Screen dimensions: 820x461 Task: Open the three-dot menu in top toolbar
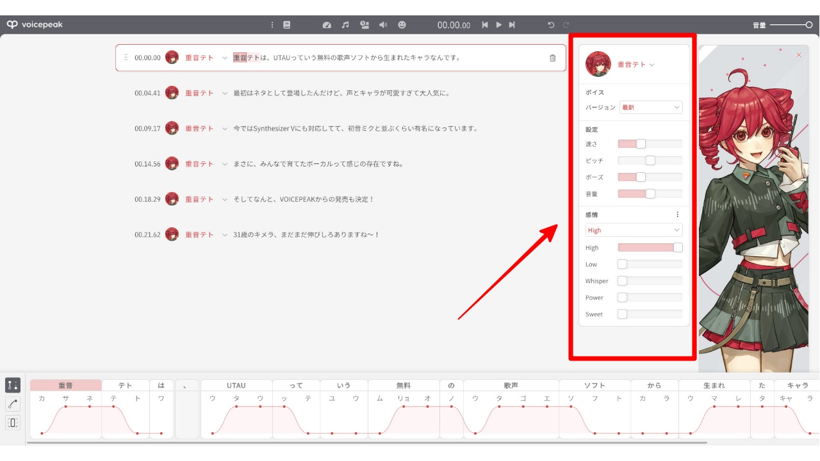272,25
